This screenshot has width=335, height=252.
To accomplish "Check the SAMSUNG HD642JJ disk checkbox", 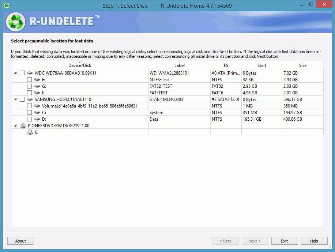I will (x=22, y=99).
